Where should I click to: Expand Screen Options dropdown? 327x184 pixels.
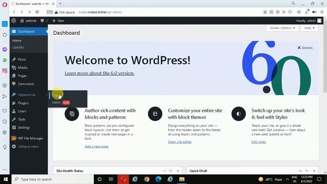[x=282, y=28]
